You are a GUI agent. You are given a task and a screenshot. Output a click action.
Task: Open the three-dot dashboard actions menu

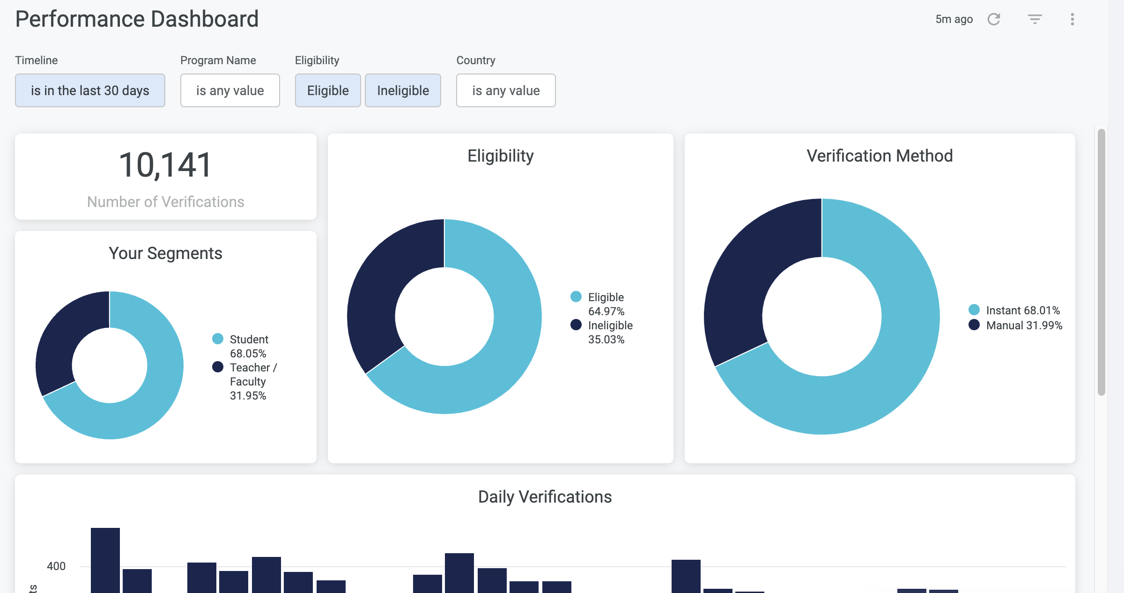tap(1072, 19)
